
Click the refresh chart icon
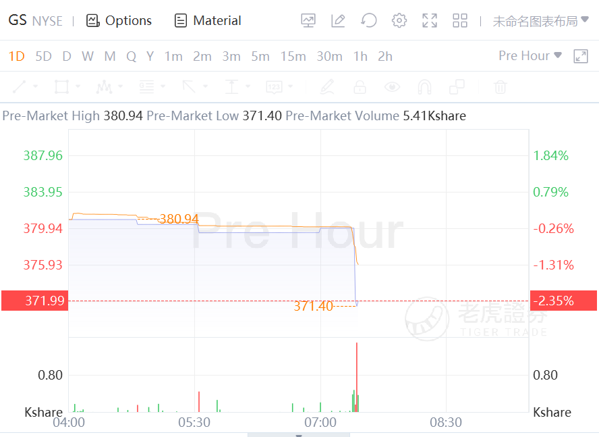369,21
